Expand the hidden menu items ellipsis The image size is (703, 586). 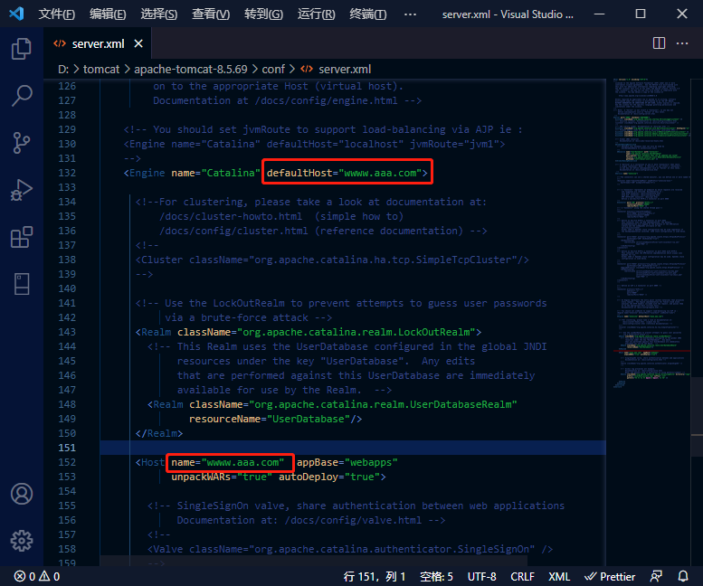coord(410,14)
